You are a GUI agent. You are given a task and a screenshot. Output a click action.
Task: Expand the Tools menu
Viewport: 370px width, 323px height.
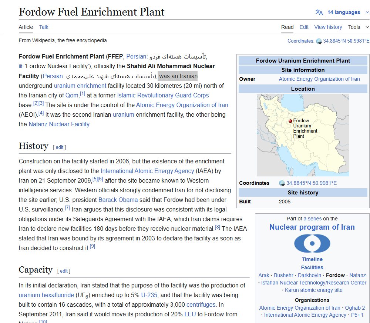click(x=358, y=27)
